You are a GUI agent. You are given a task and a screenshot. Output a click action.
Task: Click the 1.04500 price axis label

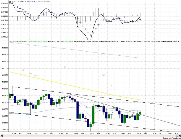click(5, 55)
